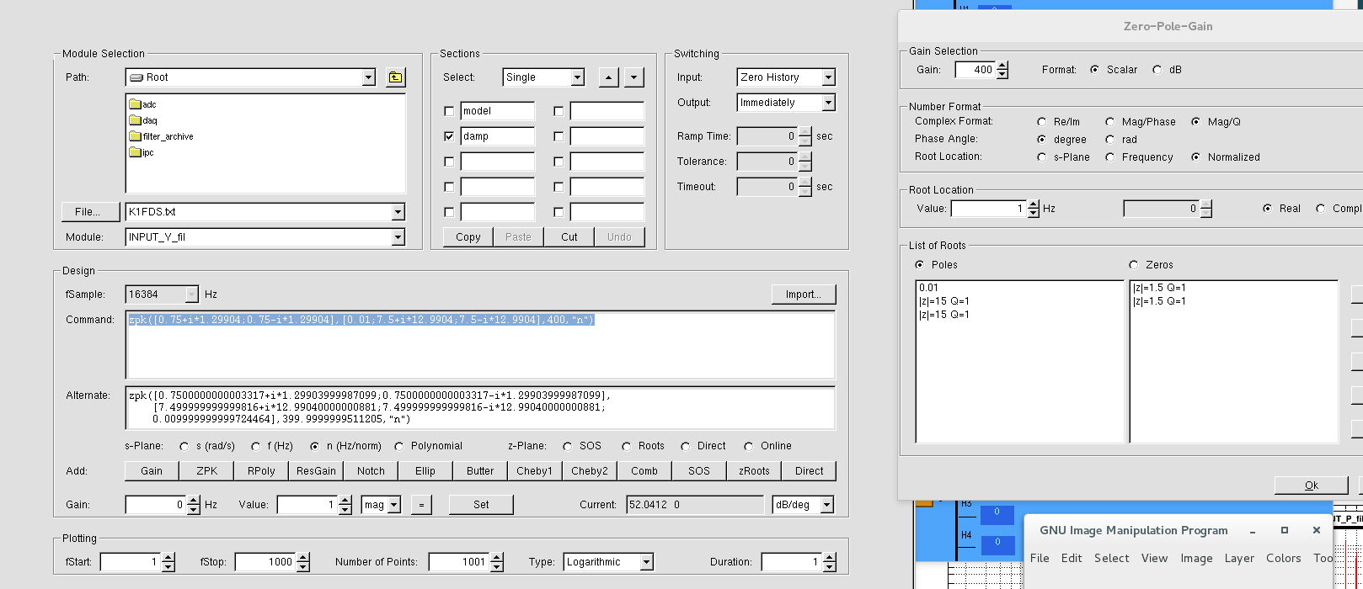The height and width of the screenshot is (589, 1363).
Task: Open the mag format dropdown
Action: click(x=393, y=505)
